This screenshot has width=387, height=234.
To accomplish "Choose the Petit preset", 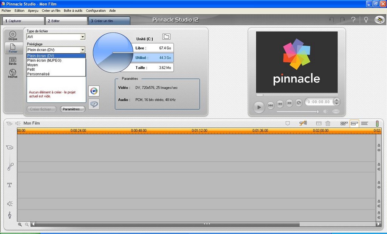I will coord(56,69).
